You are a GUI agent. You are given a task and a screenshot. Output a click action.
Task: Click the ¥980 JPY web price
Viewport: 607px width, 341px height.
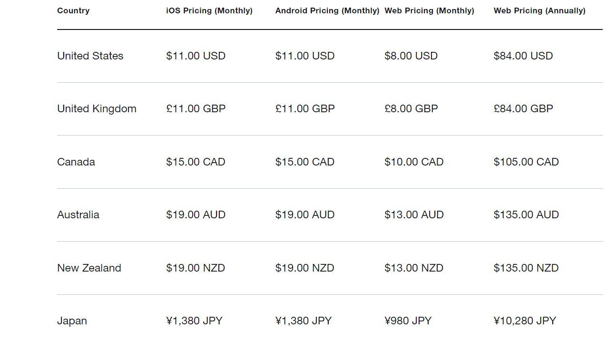tap(408, 321)
